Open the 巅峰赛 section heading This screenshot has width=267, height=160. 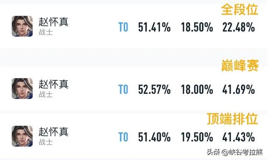(240, 66)
